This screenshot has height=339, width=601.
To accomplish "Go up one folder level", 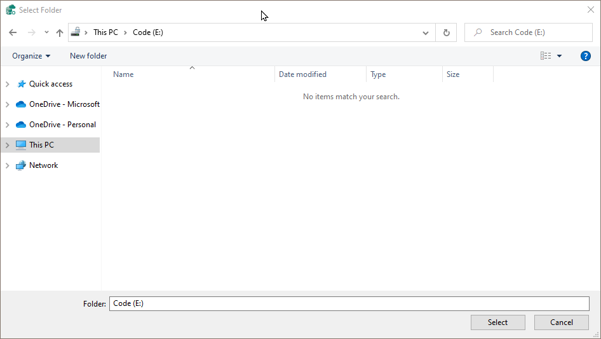I will tap(60, 32).
